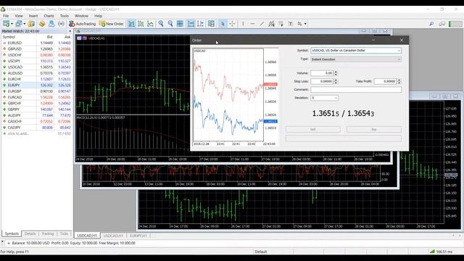Click the Buy button in Order dialog
464x261 pixels.
374,130
